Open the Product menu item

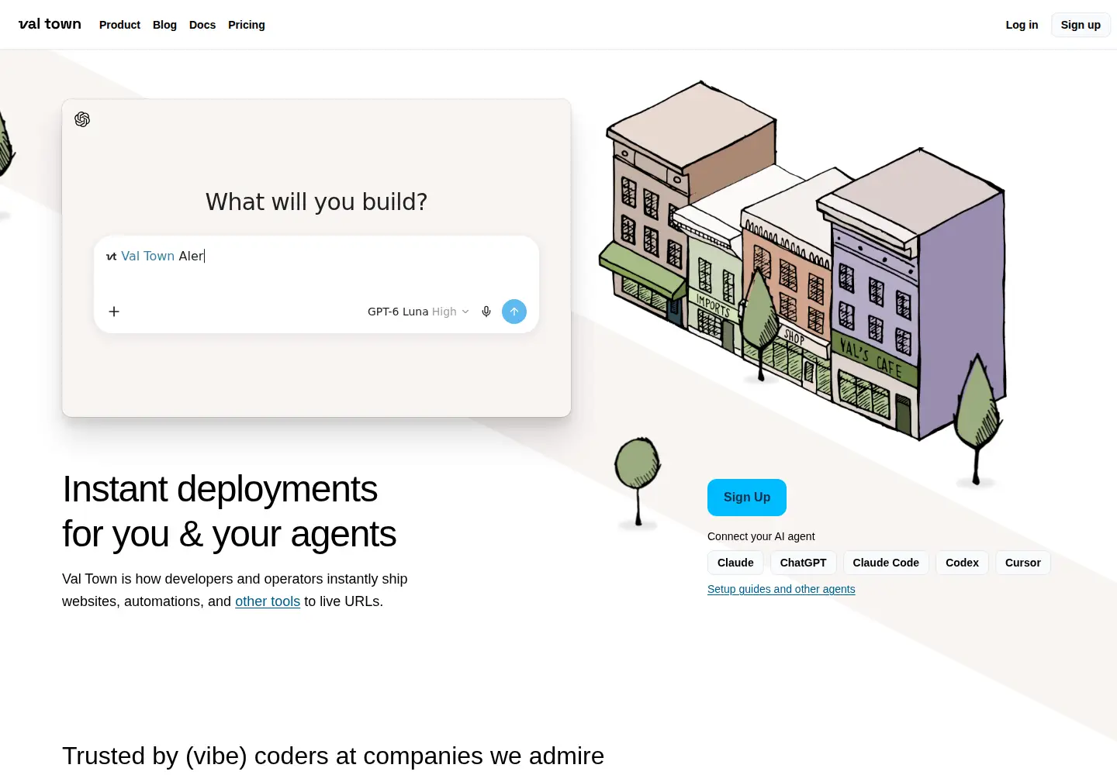(x=119, y=25)
